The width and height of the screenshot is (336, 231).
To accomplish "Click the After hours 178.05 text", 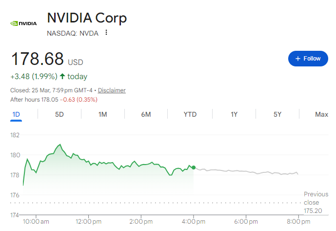I will [x=34, y=100].
